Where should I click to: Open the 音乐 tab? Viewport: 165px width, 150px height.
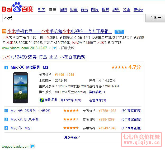click(84, 9)
